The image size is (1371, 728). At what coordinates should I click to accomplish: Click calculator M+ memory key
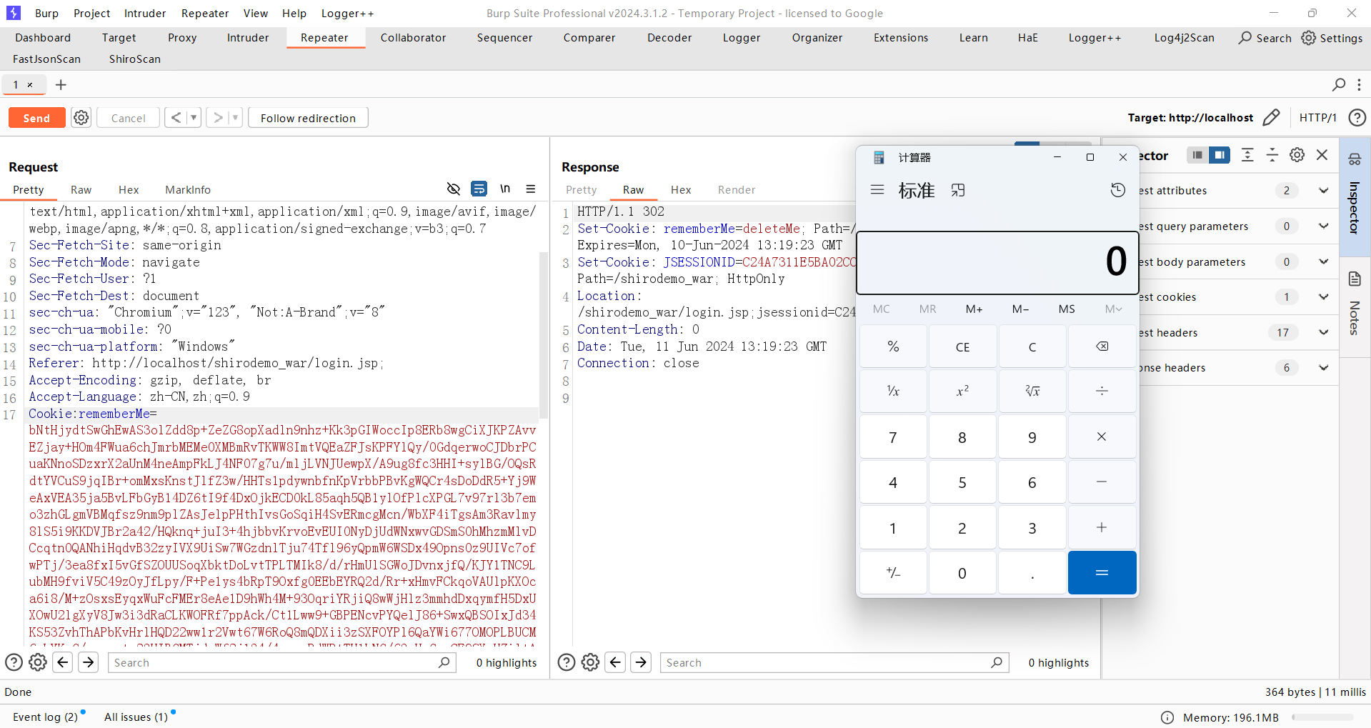coord(974,309)
